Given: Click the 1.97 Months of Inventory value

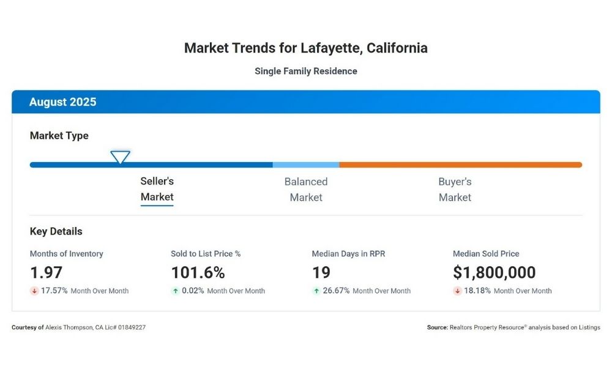Looking at the screenshot, I should click(x=47, y=273).
